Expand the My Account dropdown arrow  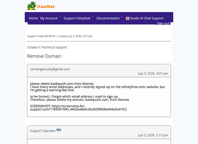pos(60,17)
